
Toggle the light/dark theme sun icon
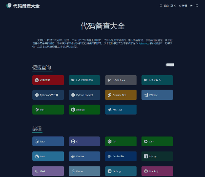[191, 6]
